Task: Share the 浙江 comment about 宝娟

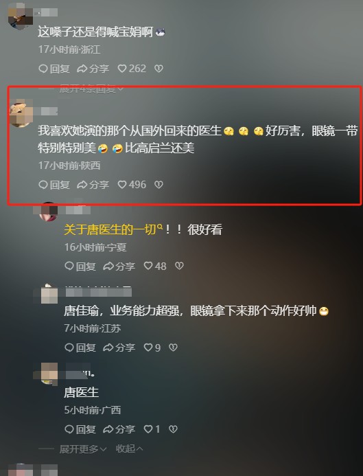Action: (93, 69)
